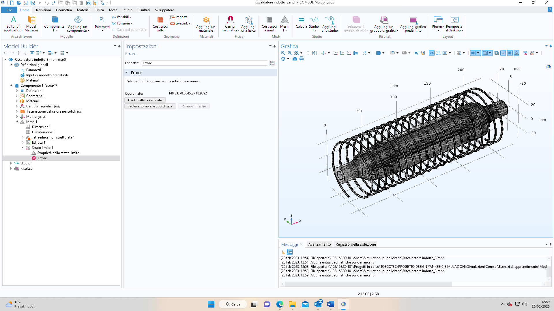Open the Funzioni dropdown
Image resolution: width=554 pixels, height=311 pixels.
pyautogui.click(x=122, y=23)
